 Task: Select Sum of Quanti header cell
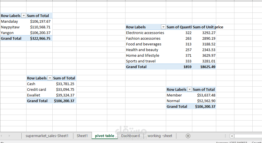(x=179, y=27)
